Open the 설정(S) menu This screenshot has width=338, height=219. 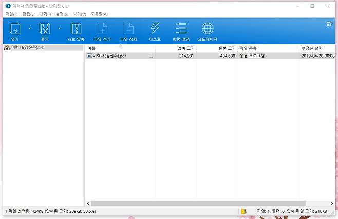[x=62, y=14]
